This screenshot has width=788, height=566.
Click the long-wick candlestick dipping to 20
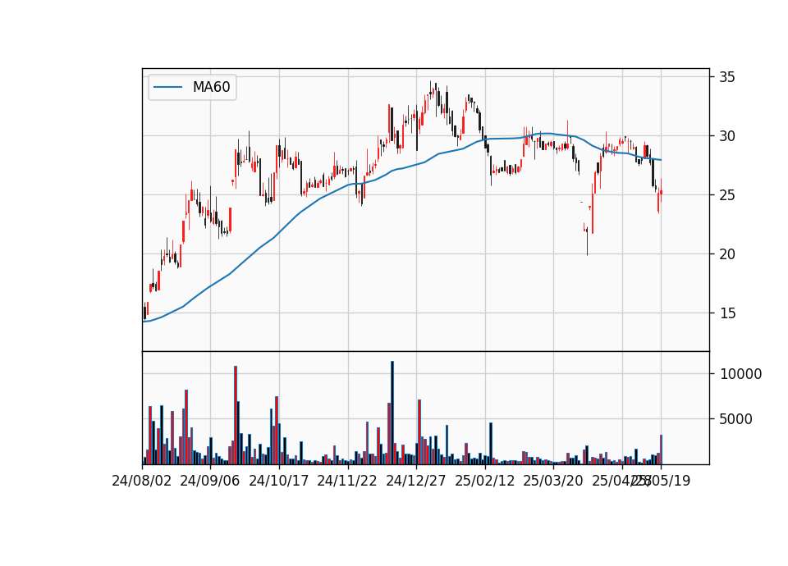587,241
